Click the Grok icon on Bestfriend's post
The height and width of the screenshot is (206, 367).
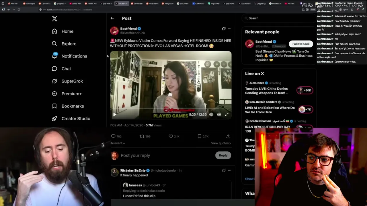coord(224,29)
